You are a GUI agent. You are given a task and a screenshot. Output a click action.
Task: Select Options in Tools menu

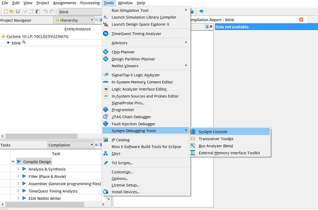(x=146, y=178)
